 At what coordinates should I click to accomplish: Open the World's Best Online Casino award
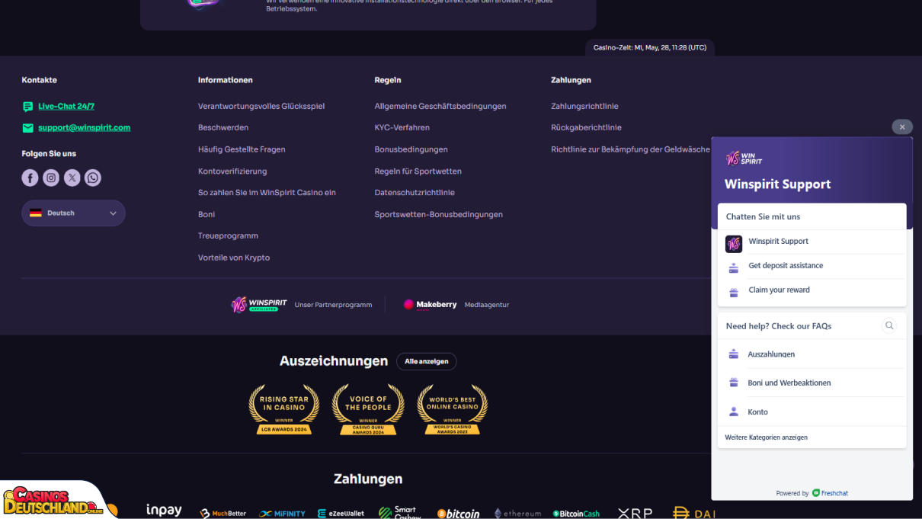tap(452, 410)
